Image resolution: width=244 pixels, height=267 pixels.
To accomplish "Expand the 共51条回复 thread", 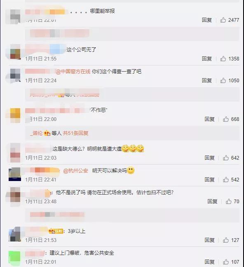I will (75, 133).
